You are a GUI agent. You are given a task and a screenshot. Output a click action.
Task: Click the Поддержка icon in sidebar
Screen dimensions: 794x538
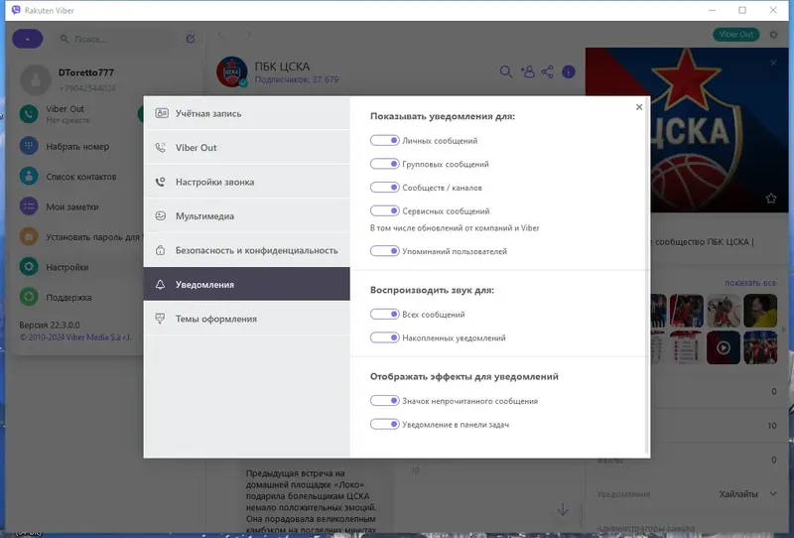coord(29,297)
